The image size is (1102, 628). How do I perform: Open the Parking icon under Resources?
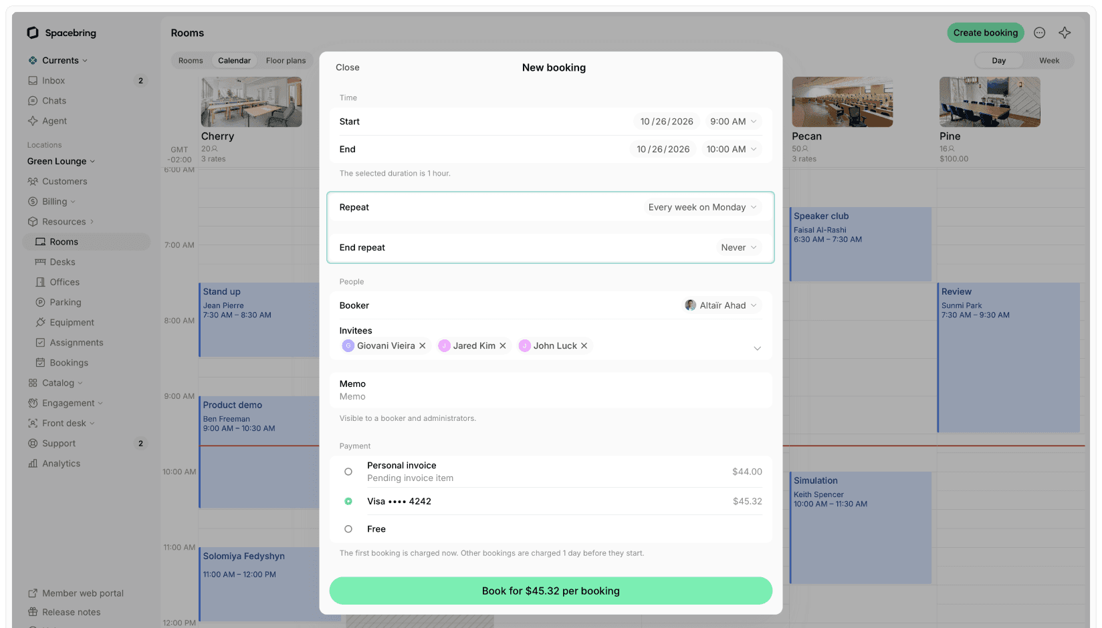point(40,302)
